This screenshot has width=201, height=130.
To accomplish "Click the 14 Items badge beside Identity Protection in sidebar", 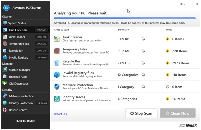I will pos(42,103).
